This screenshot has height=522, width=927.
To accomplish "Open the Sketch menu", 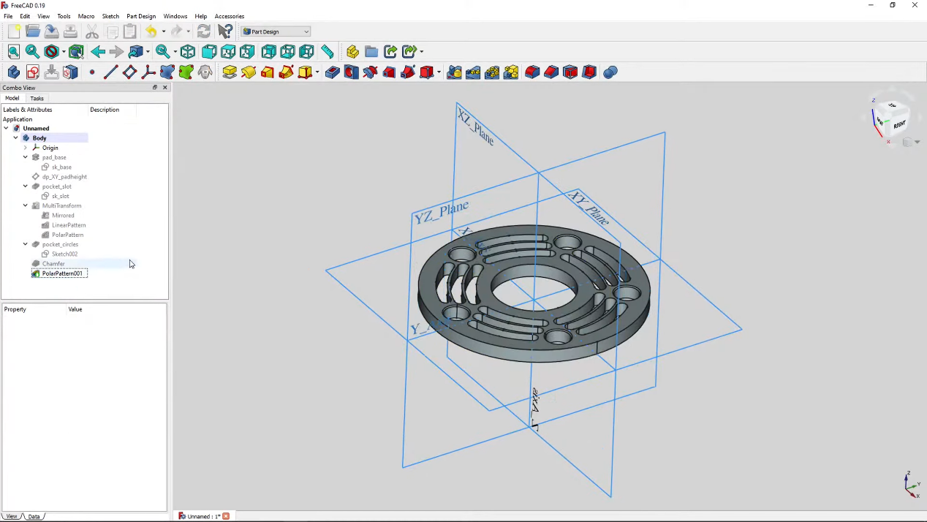I will [x=110, y=16].
